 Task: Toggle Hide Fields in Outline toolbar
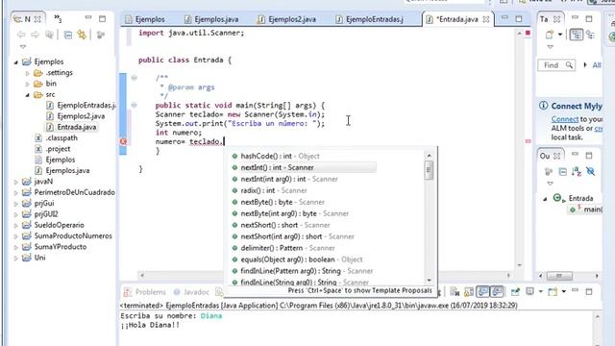(590, 171)
